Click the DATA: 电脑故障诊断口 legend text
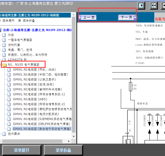Image resolution: width=165 pixels, height=156 pixels. coord(150,58)
